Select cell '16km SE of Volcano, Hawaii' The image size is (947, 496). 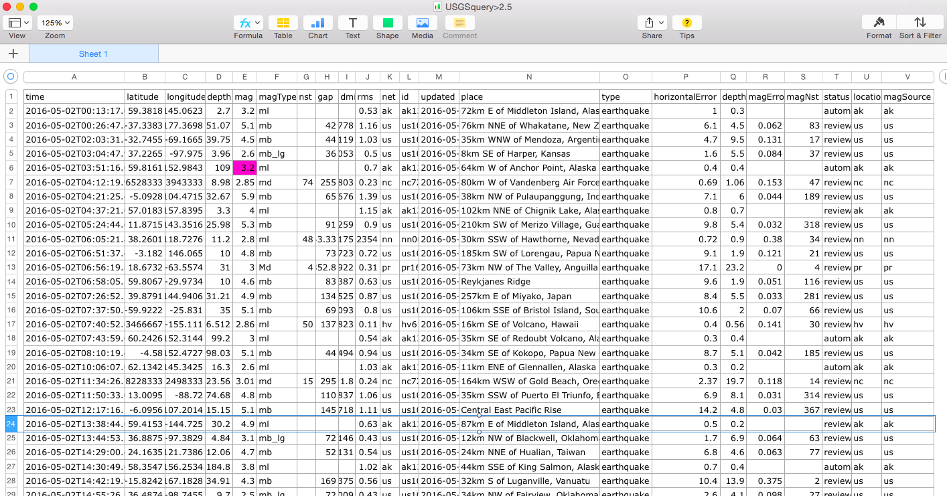pyautogui.click(x=529, y=325)
